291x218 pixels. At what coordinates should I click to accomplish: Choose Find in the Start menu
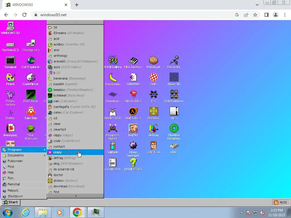click(x=24, y=167)
